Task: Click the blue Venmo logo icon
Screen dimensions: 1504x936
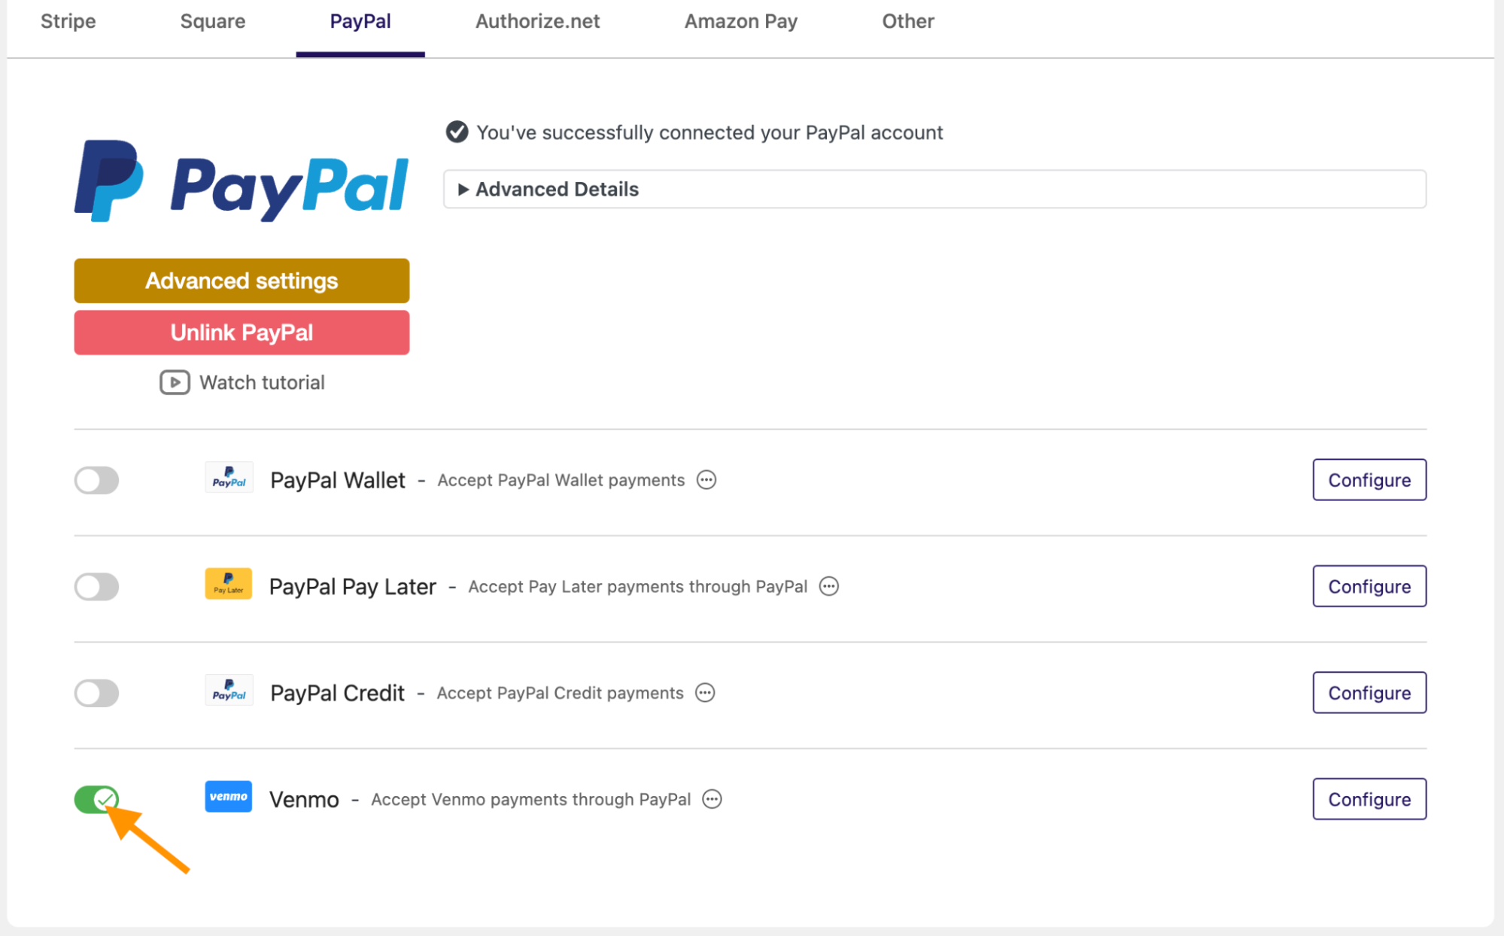Action: 229,797
